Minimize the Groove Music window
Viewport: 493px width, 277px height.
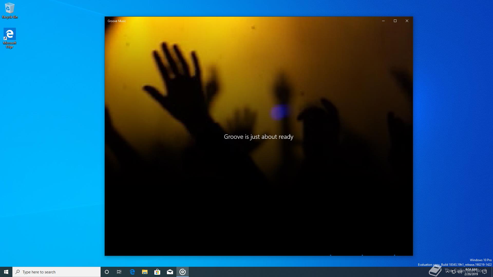click(x=383, y=21)
